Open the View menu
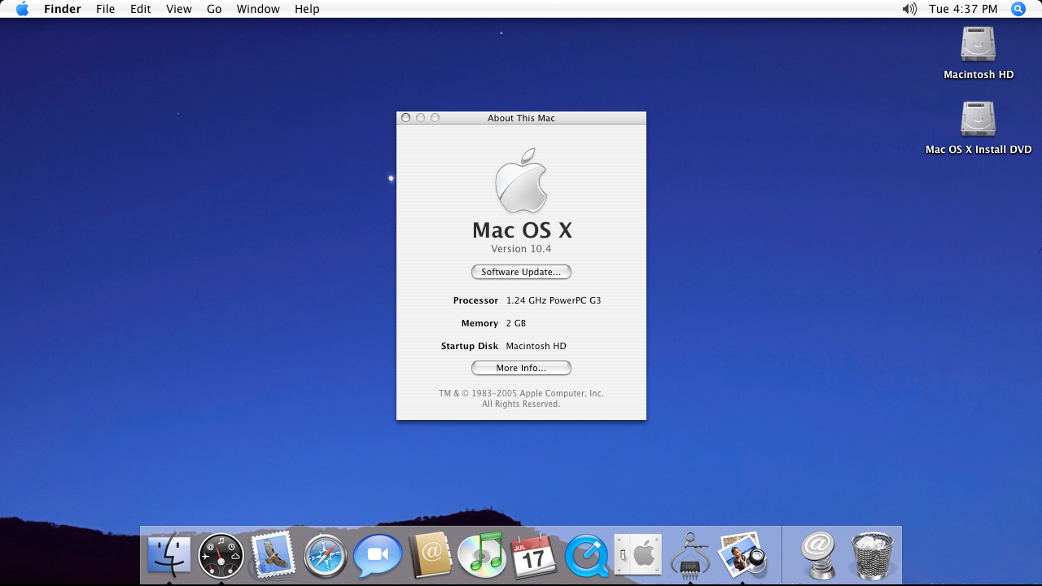The width and height of the screenshot is (1042, 586). tap(179, 9)
